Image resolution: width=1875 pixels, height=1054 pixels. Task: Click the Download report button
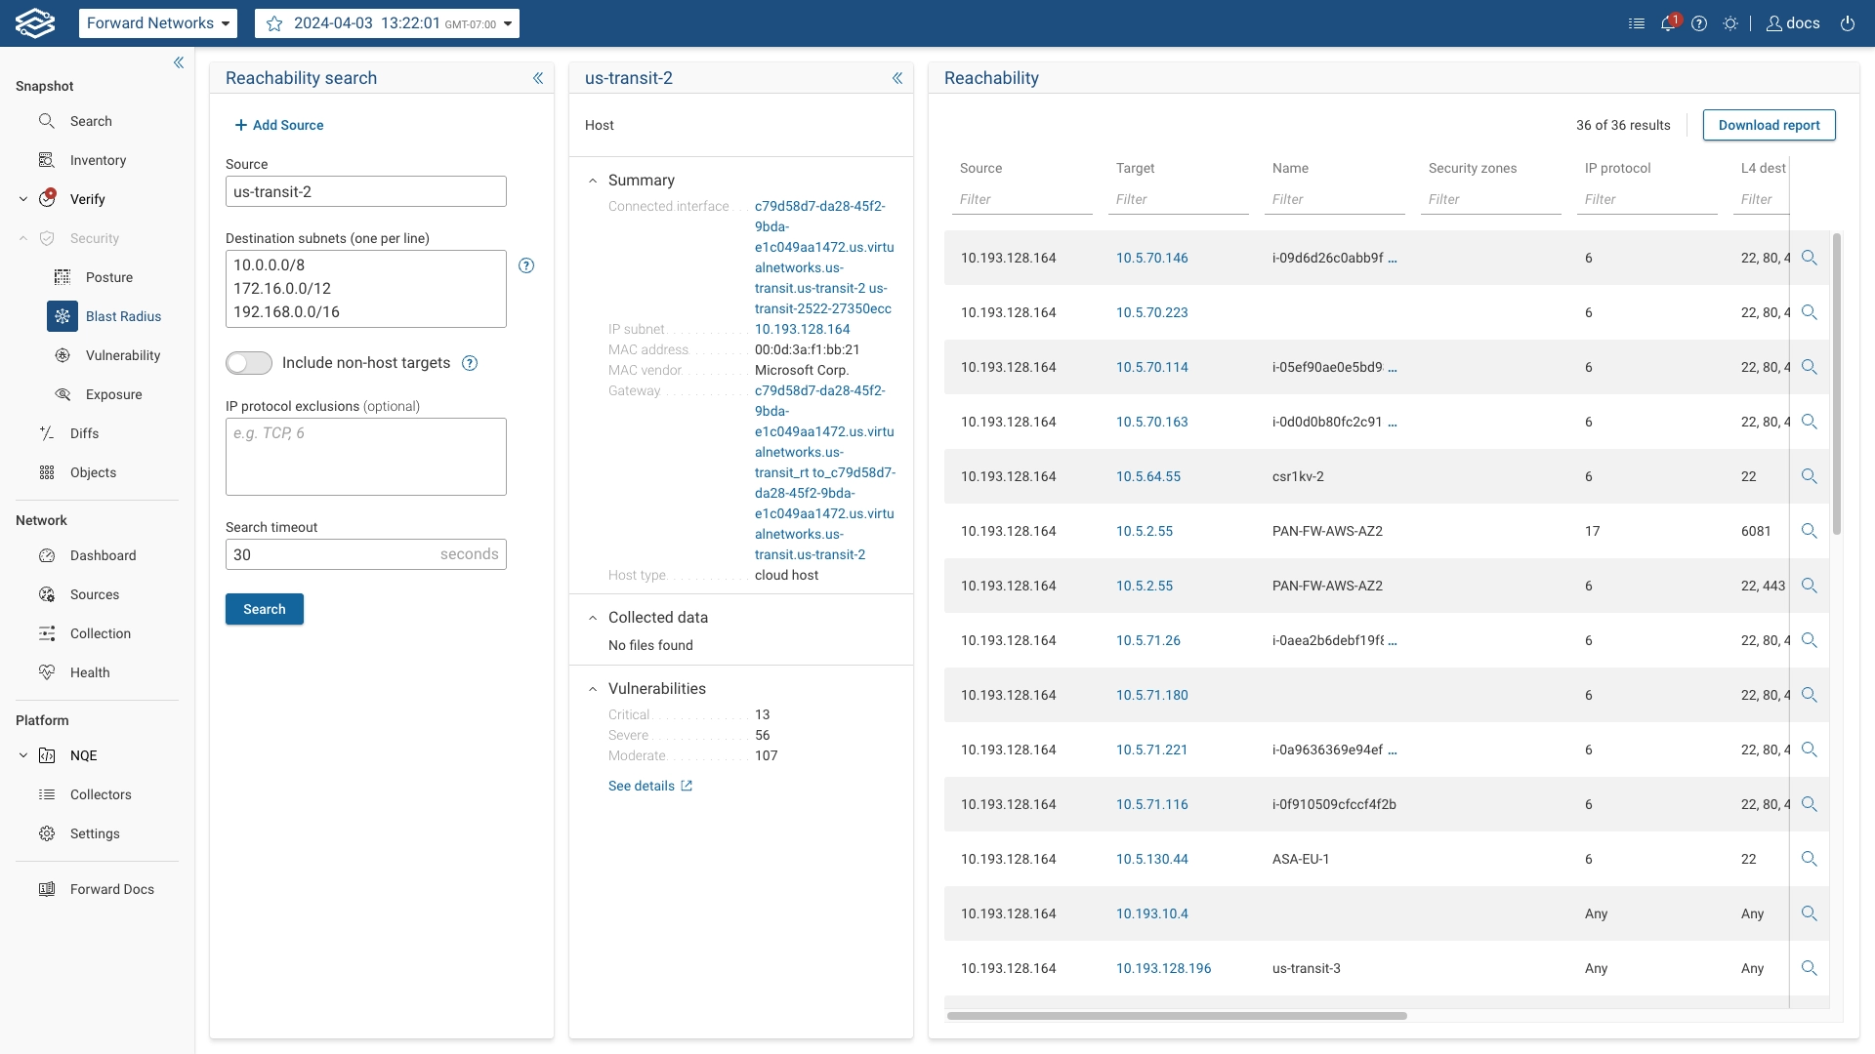(x=1769, y=125)
